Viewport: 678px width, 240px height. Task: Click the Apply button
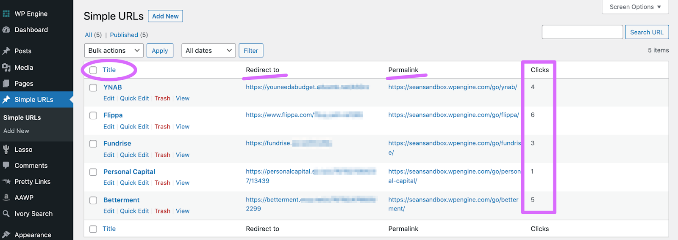(x=160, y=50)
